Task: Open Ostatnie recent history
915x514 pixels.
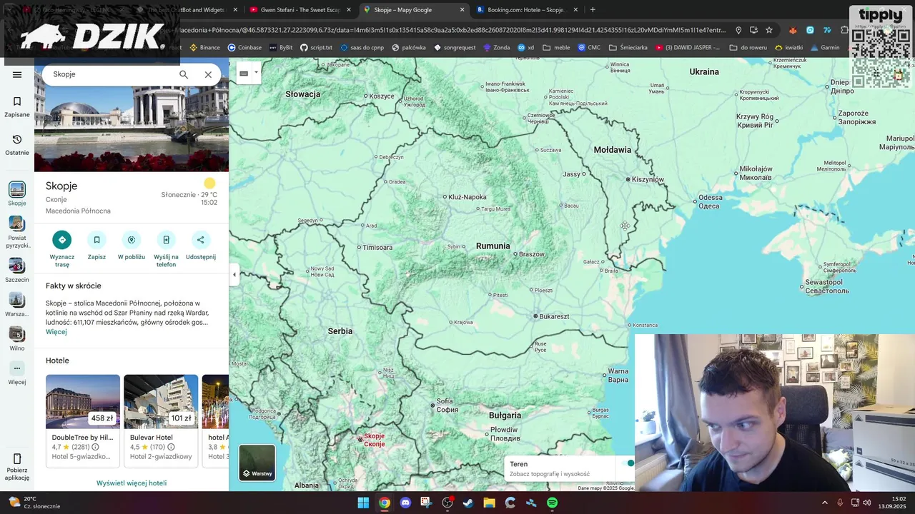Action: (x=17, y=144)
